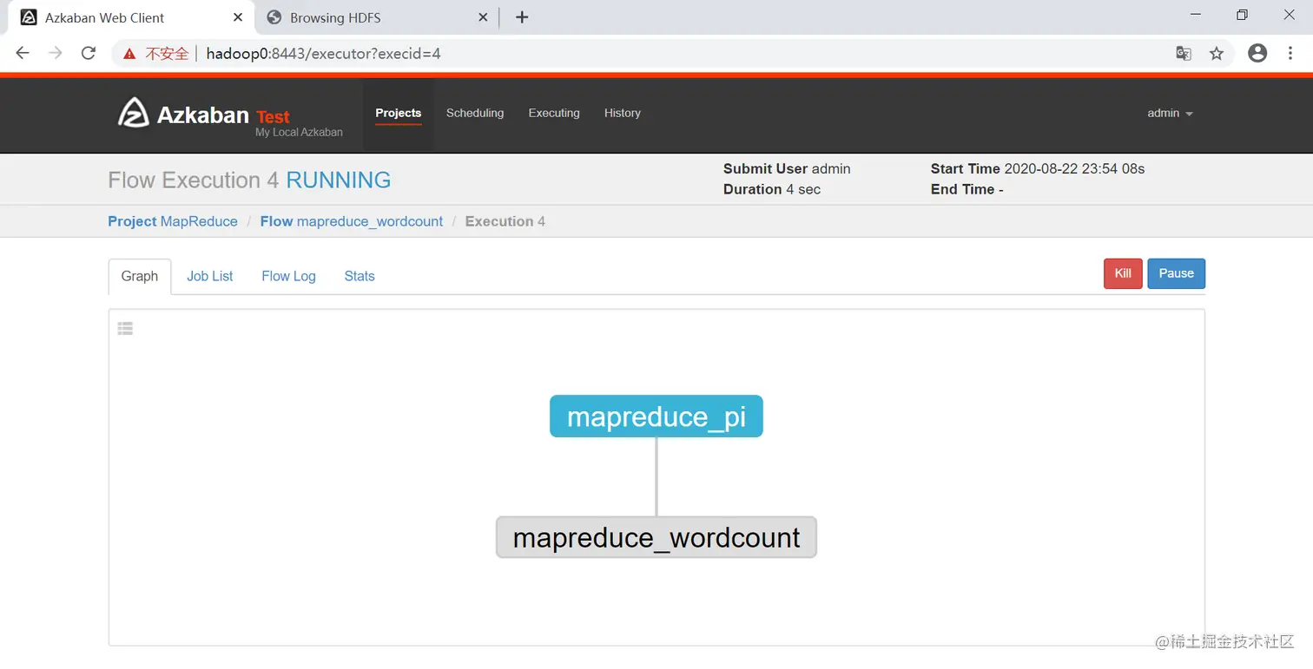Image resolution: width=1313 pixels, height=669 pixels.
Task: Open the graph job list panel icon
Action: click(125, 328)
